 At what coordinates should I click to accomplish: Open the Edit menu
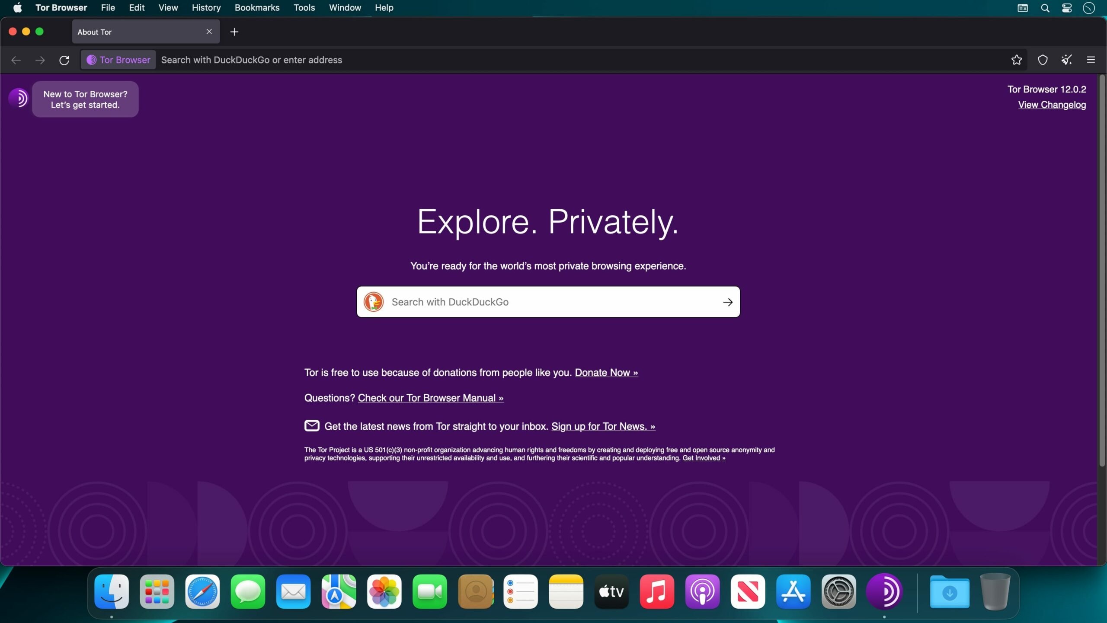137,8
